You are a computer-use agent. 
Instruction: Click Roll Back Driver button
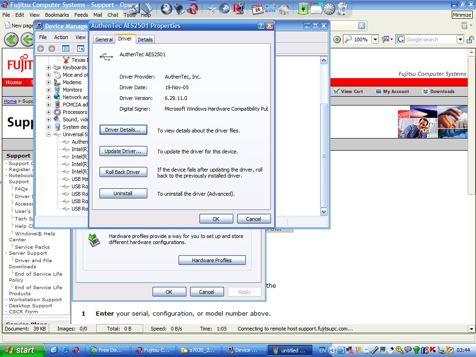click(123, 172)
